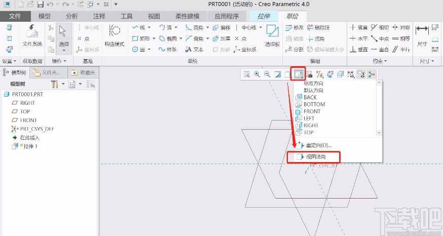Image resolution: width=443 pixels, height=236 pixels.
Task: Click the Zoom Out magnifier icon
Action: coord(267,74)
